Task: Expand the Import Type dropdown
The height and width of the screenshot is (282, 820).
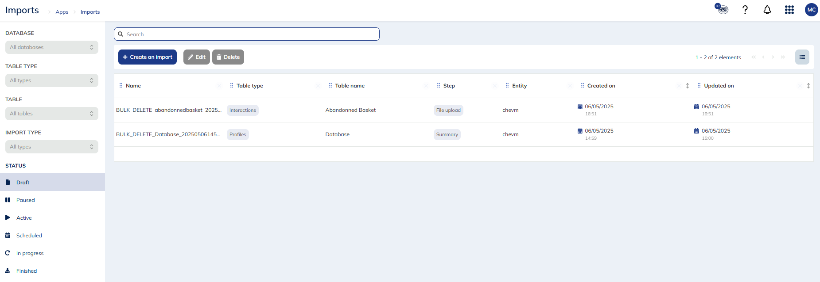Action: click(x=52, y=147)
